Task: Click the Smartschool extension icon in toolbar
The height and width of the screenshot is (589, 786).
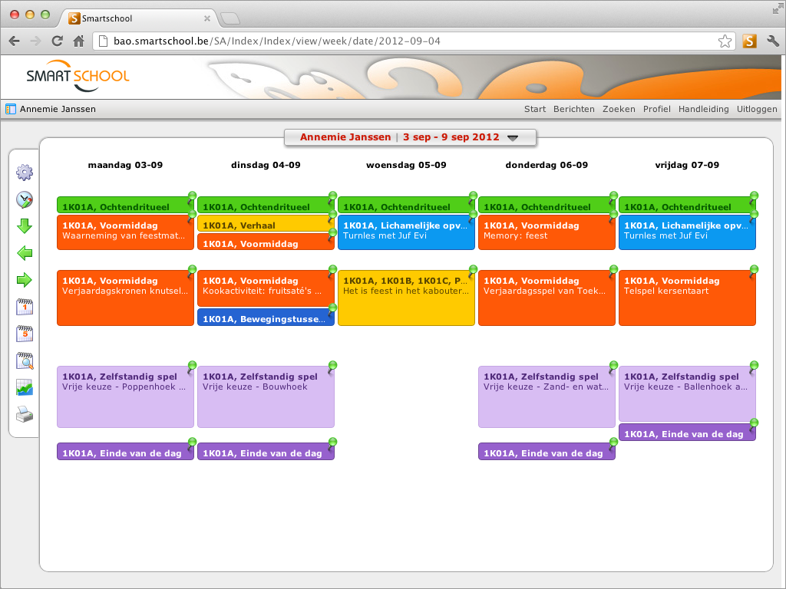Action: [749, 41]
